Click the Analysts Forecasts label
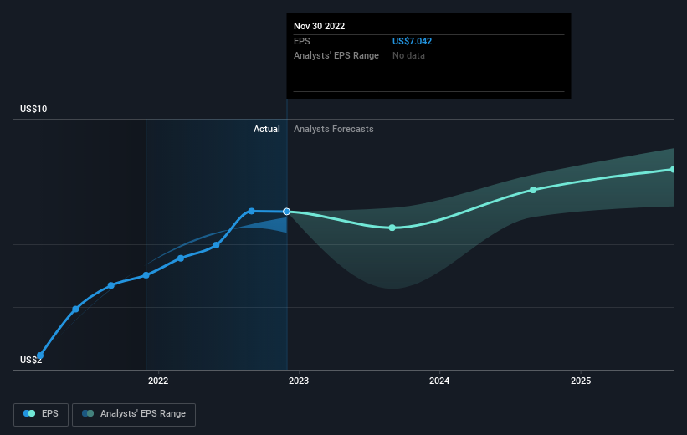This screenshot has width=687, height=435. coord(333,129)
